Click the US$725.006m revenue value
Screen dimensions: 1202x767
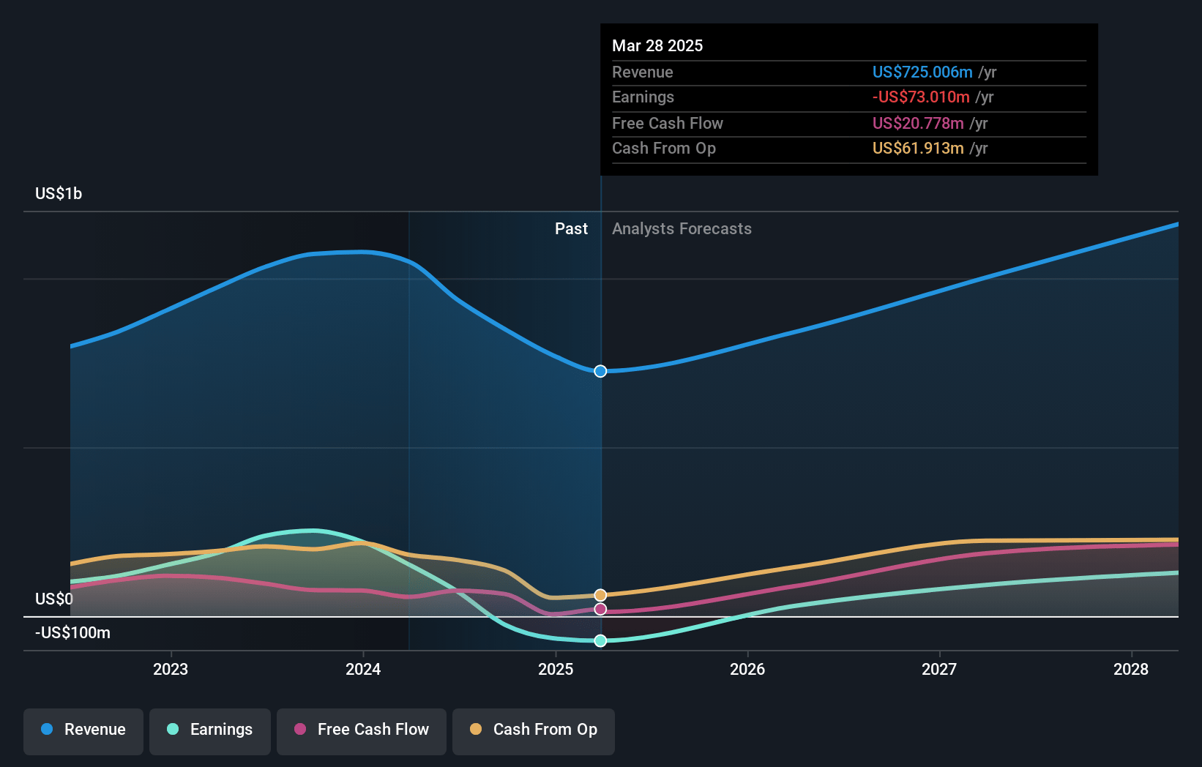(x=922, y=72)
